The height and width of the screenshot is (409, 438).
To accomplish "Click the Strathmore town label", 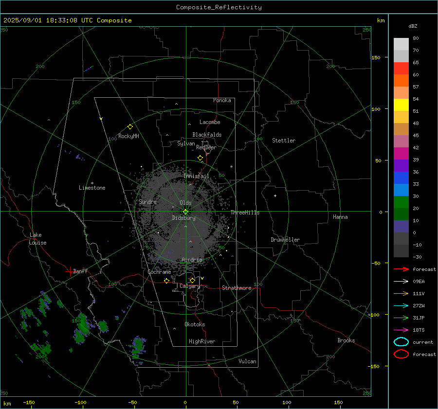I will coord(237,288).
